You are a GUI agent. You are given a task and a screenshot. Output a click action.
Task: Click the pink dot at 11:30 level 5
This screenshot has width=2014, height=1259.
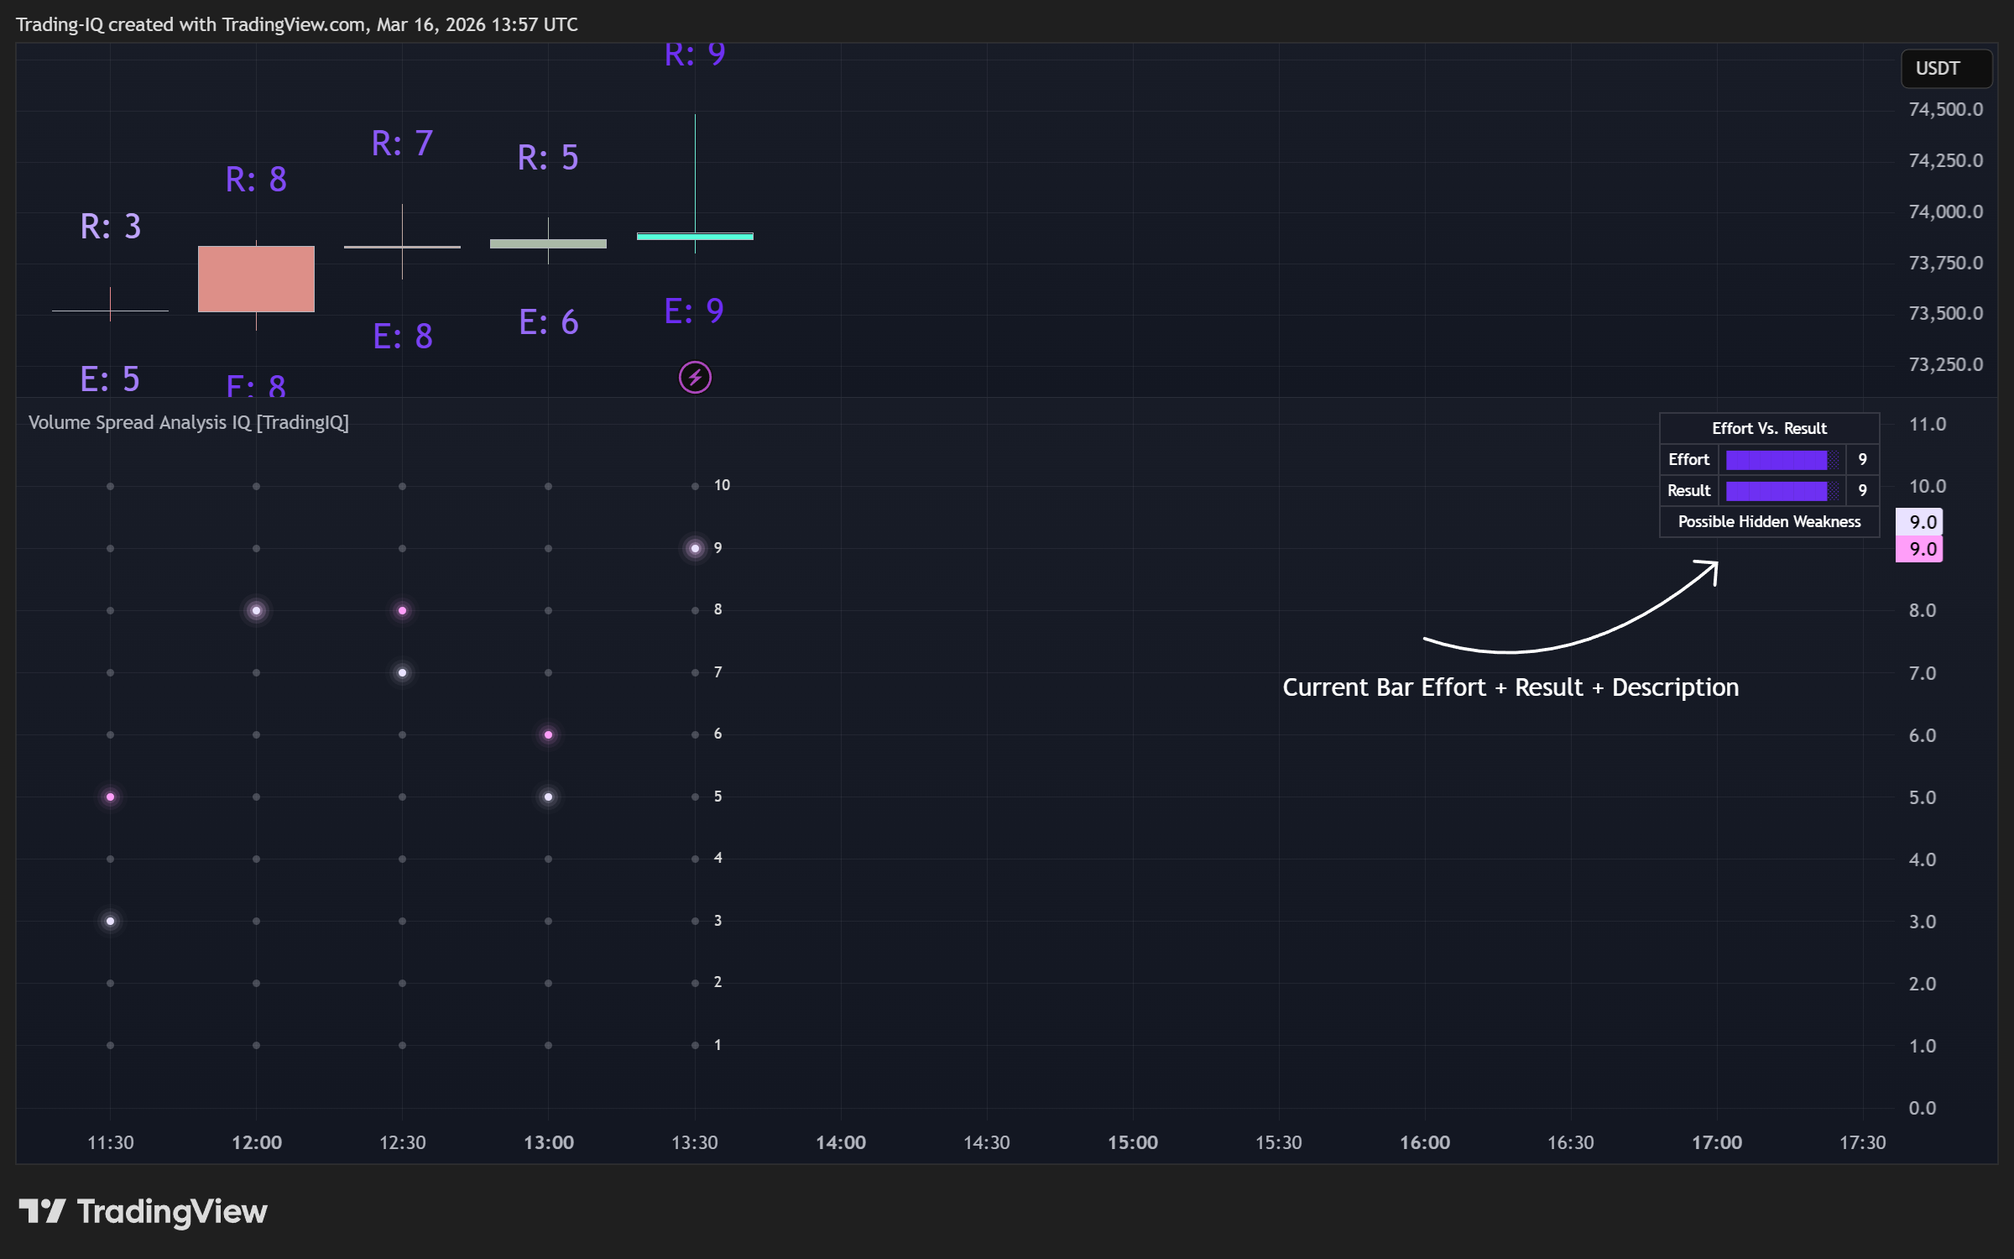coord(110,797)
